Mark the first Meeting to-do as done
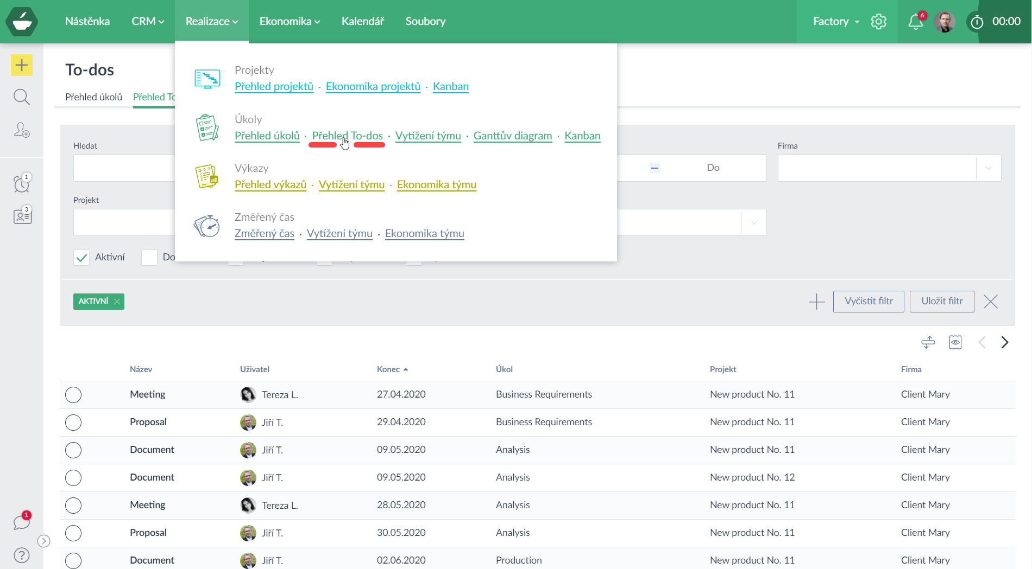 pyautogui.click(x=73, y=395)
